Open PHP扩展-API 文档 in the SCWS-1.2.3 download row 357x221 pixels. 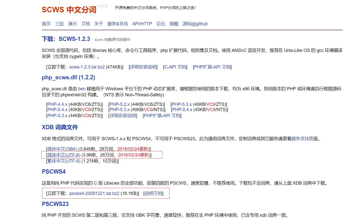coord(212,67)
